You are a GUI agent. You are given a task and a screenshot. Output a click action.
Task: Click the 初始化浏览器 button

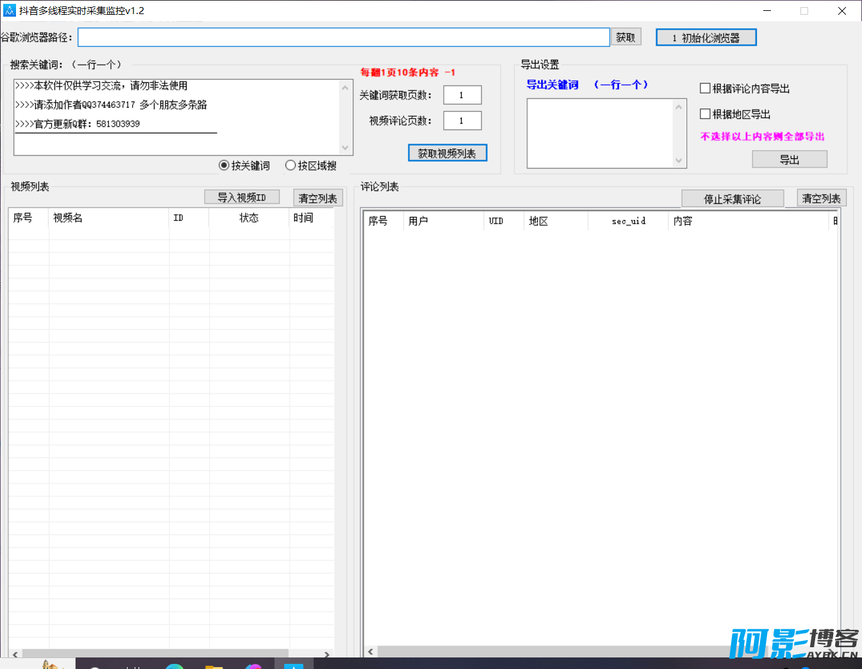tap(706, 38)
